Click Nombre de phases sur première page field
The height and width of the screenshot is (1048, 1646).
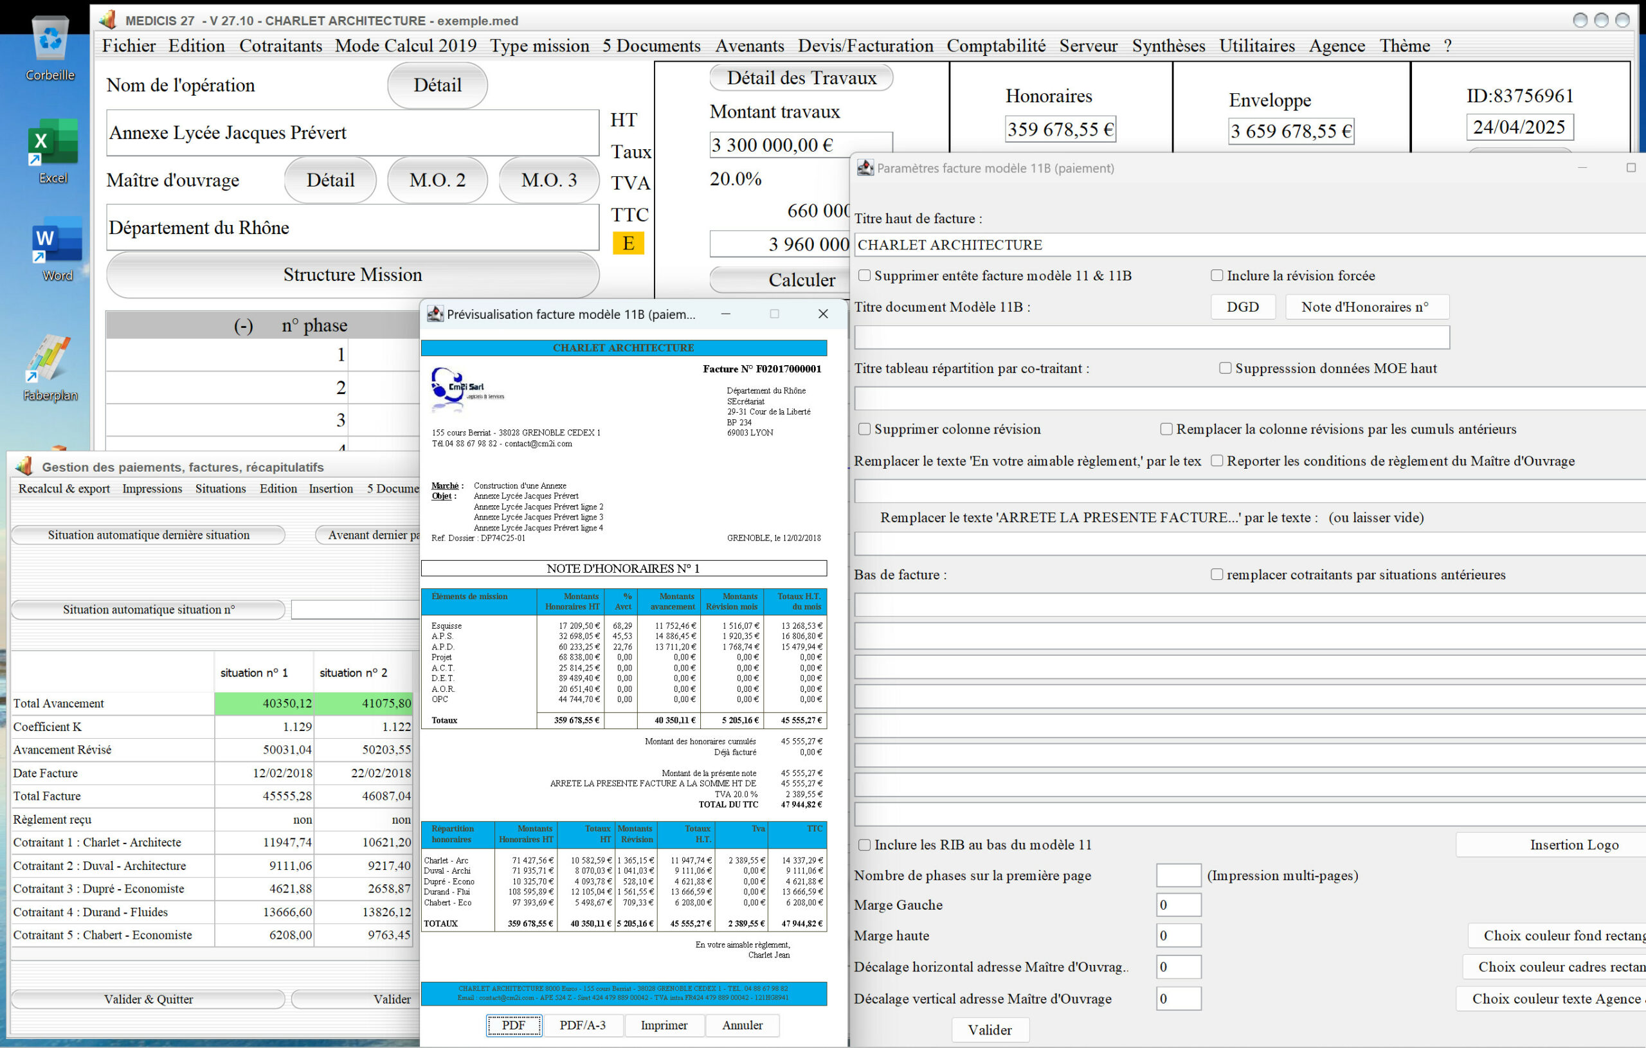(1179, 875)
